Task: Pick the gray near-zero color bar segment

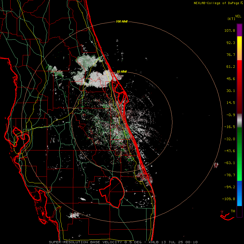Action: [239, 121]
